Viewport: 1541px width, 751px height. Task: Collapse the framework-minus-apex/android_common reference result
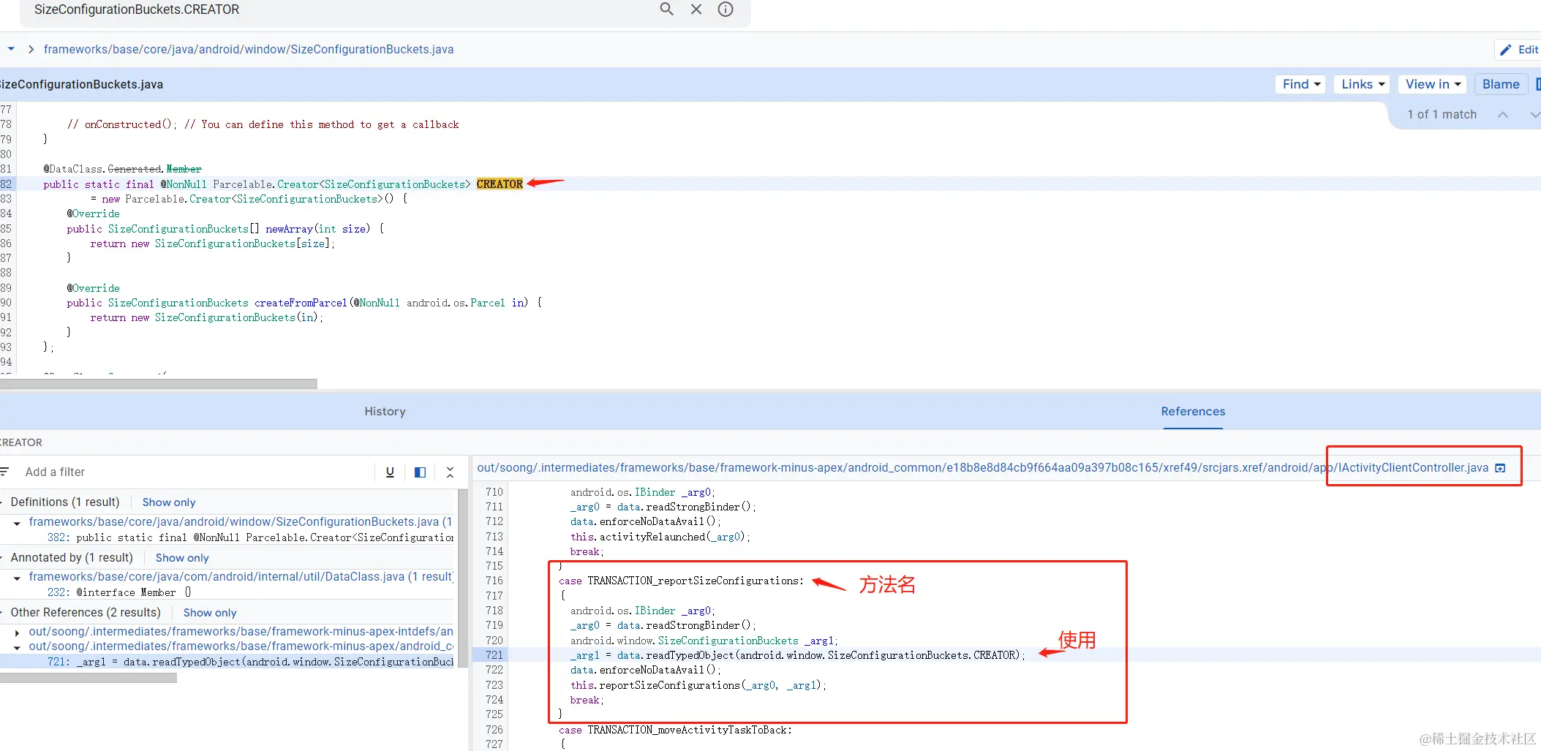click(17, 647)
